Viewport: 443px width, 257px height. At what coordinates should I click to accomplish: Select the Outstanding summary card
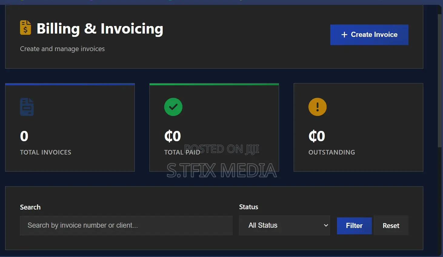point(358,127)
